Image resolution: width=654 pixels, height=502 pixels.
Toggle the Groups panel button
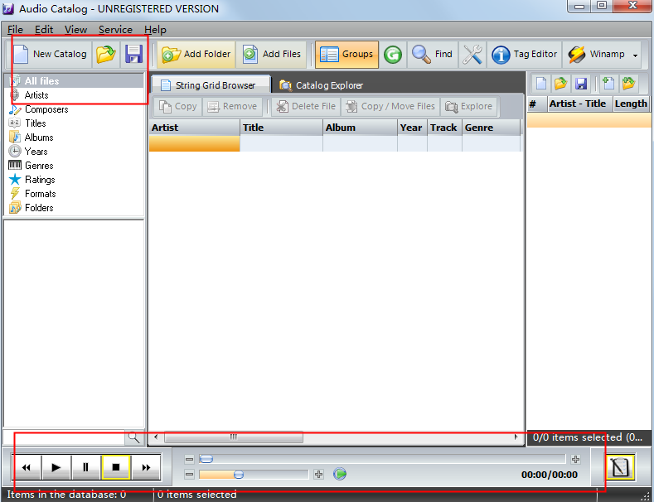point(346,55)
